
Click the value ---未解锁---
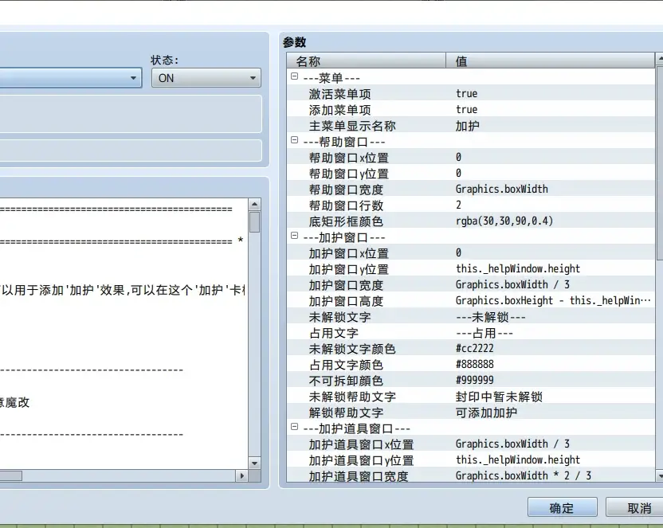(491, 317)
